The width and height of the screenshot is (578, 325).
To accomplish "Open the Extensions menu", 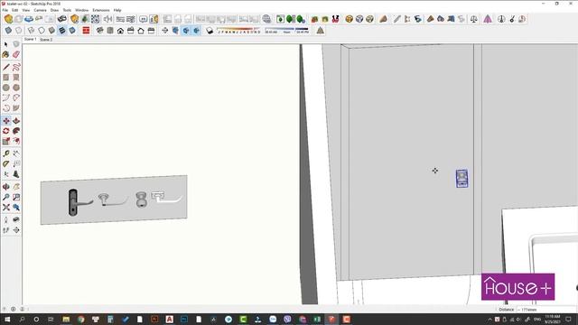I will pyautogui.click(x=100, y=10).
